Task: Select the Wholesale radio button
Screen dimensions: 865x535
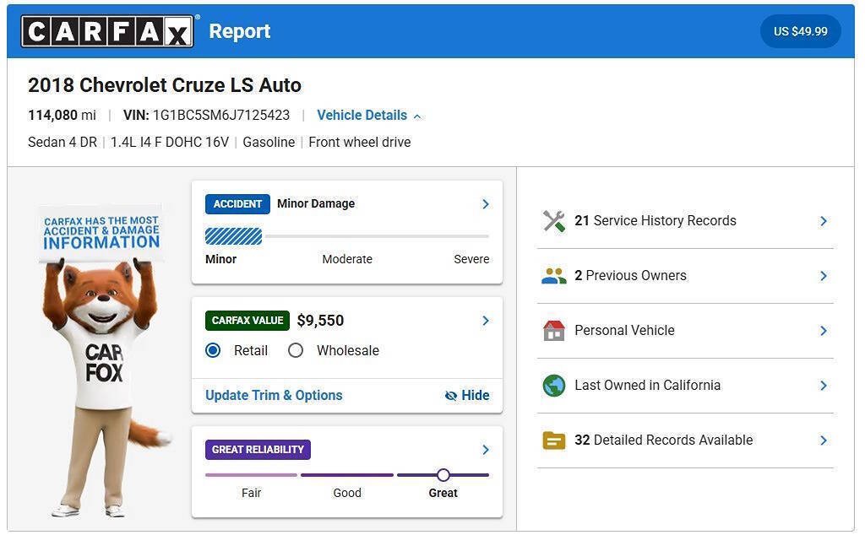Action: (x=296, y=350)
